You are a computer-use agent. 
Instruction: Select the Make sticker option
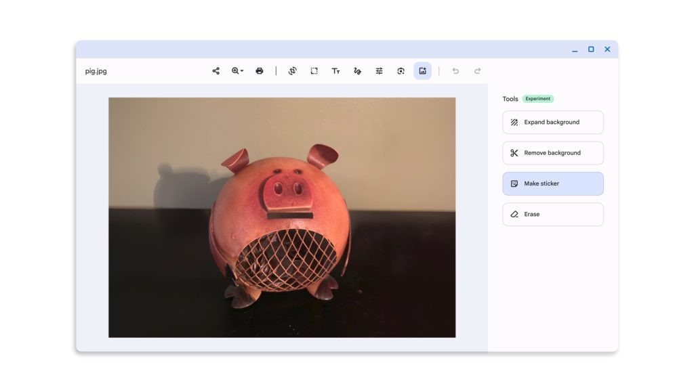552,183
